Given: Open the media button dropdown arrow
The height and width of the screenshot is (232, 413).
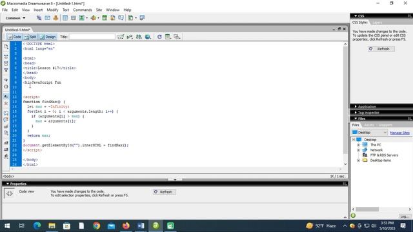Looking at the screenshot, I should (x=98, y=18).
